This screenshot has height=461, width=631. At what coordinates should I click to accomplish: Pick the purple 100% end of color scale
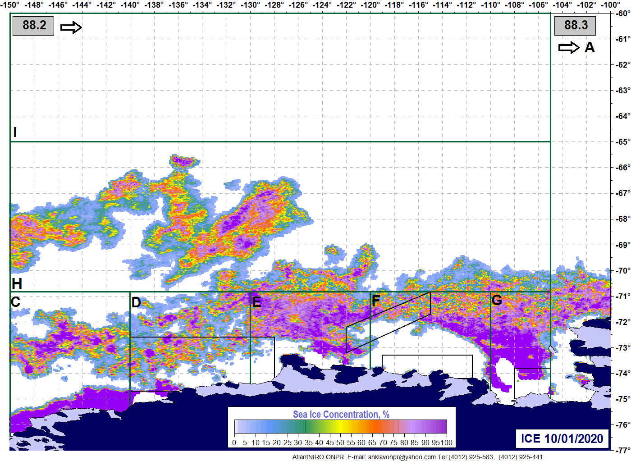pos(444,426)
